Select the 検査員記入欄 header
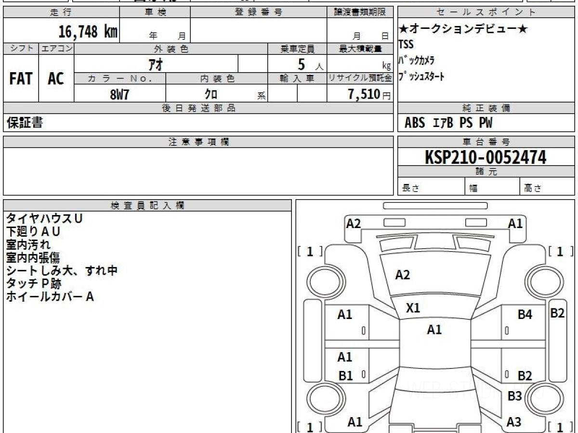Screen dimensions: 578x433 point(147,205)
